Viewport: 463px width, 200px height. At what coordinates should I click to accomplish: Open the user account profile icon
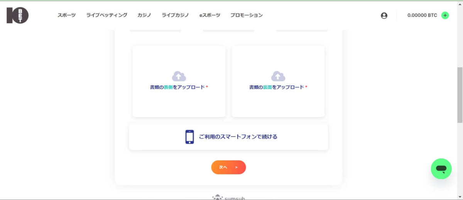point(384,16)
